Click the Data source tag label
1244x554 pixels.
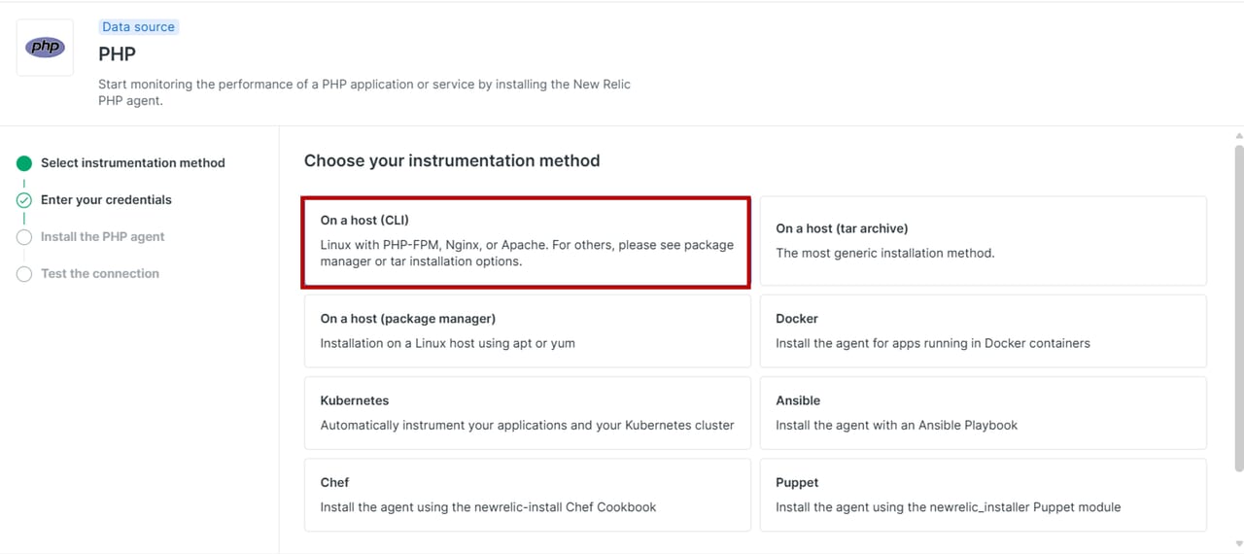coord(138,27)
